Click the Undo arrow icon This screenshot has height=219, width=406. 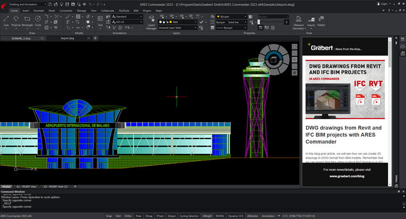[90, 4]
